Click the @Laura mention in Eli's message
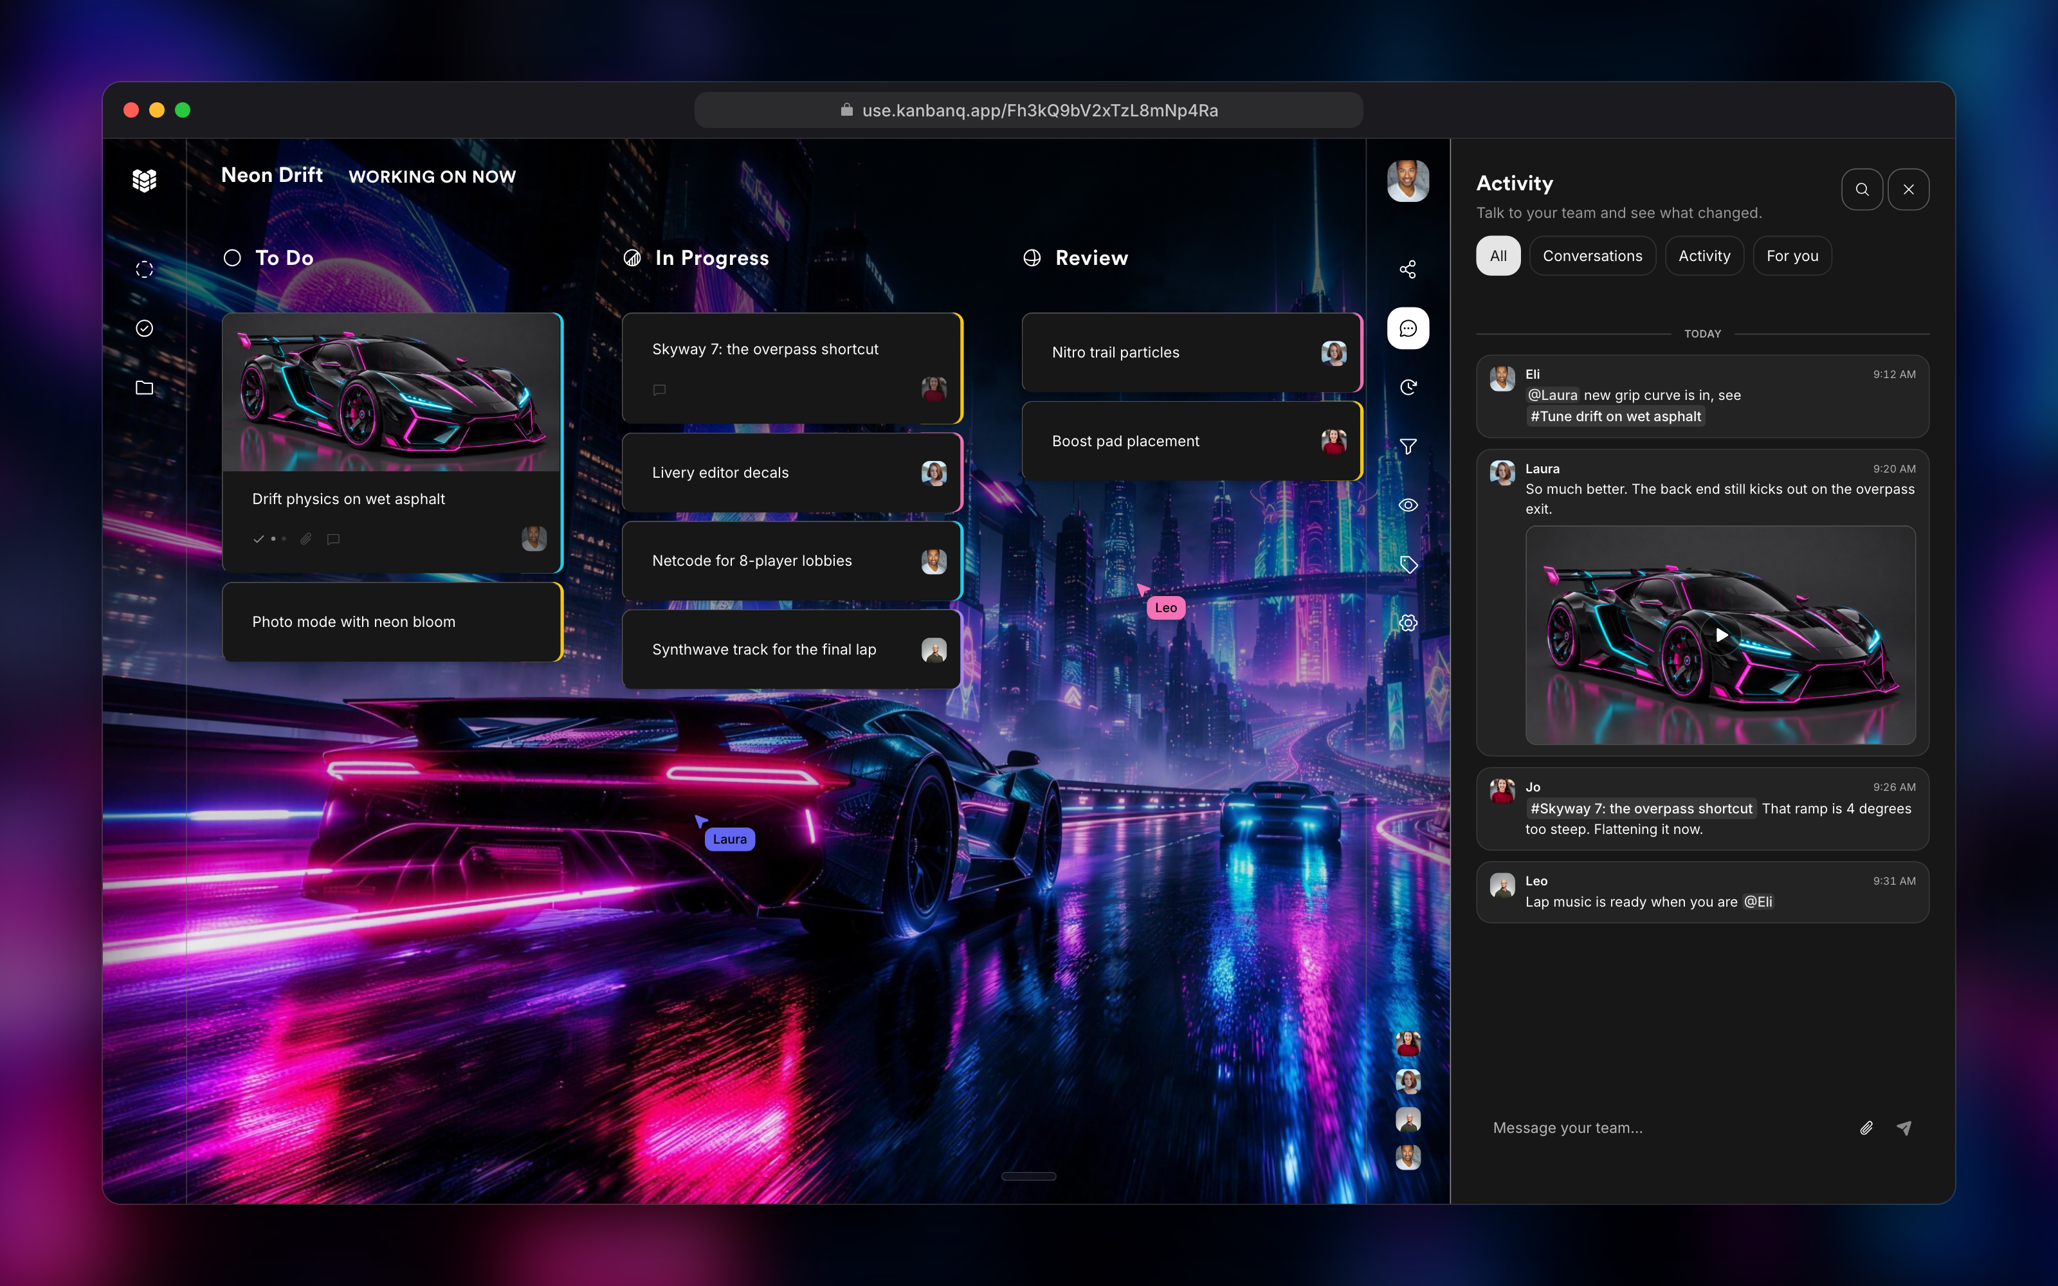Viewport: 2058px width, 1286px height. pyautogui.click(x=1553, y=395)
